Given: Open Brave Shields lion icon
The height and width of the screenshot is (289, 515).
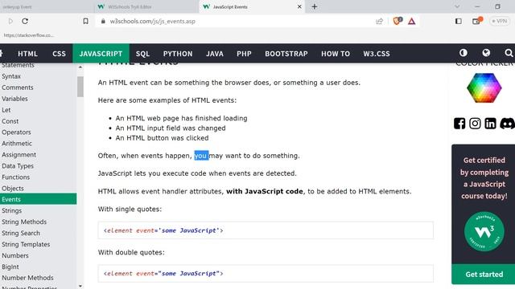Looking at the screenshot, I should pyautogui.click(x=397, y=21).
